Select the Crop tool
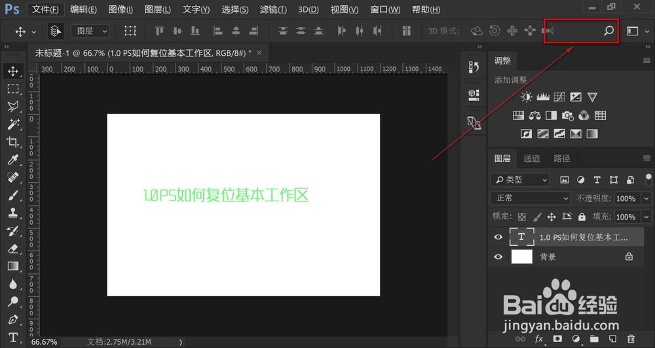 pyautogui.click(x=13, y=142)
